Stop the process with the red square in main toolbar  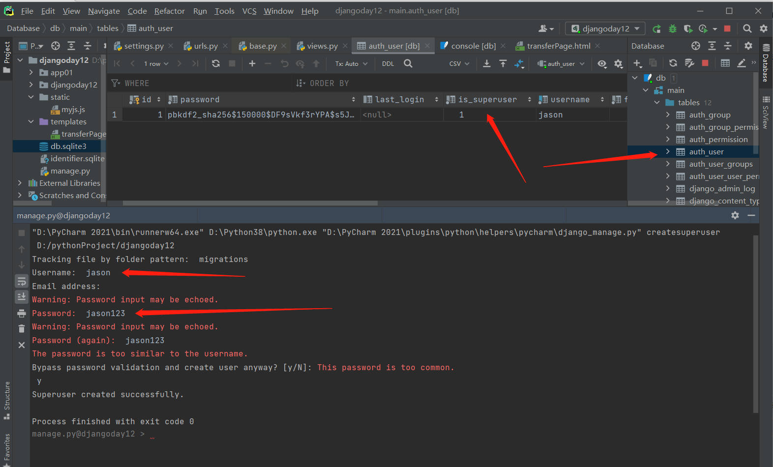(727, 29)
